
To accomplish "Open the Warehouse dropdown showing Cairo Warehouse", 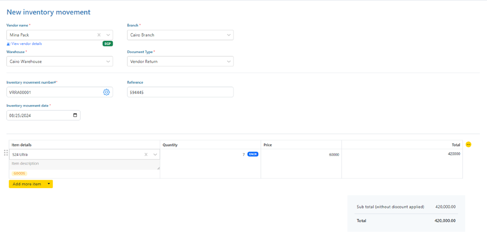I will coord(108,61).
